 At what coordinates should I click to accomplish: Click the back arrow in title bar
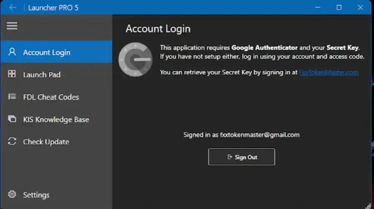[x=12, y=7]
